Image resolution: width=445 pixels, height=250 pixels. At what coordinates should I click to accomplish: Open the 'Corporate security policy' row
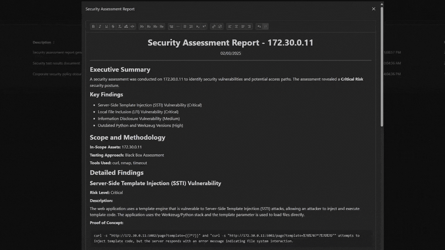point(57,74)
